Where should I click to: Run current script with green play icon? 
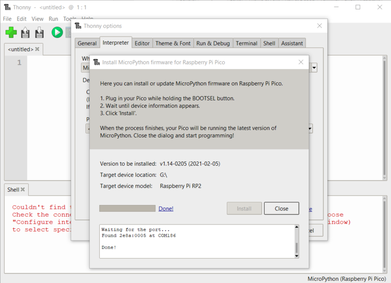pyautogui.click(x=57, y=32)
